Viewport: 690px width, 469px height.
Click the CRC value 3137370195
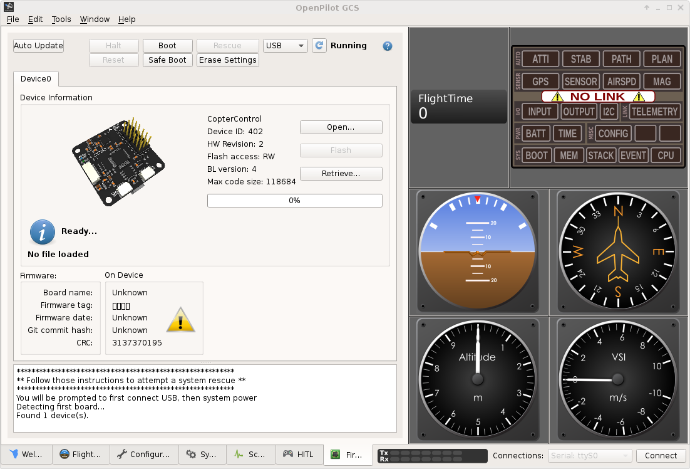coord(137,343)
